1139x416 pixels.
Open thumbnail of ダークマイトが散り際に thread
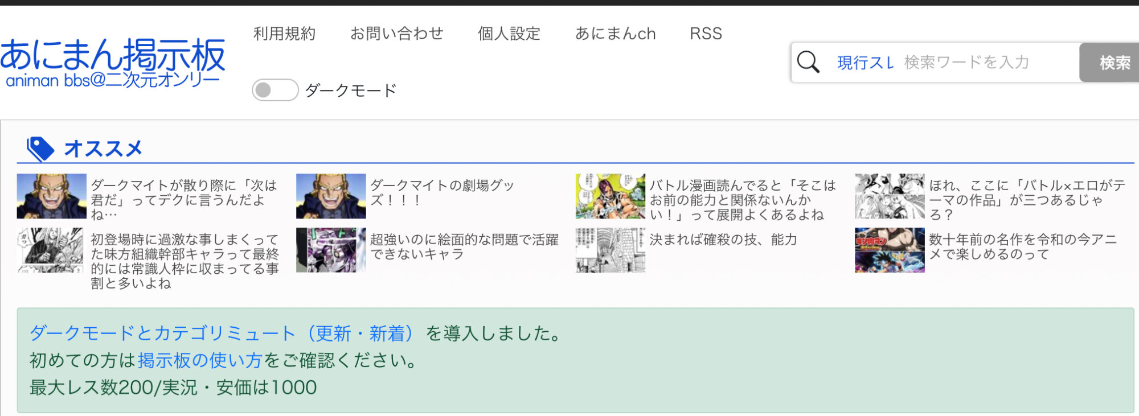pyautogui.click(x=51, y=196)
